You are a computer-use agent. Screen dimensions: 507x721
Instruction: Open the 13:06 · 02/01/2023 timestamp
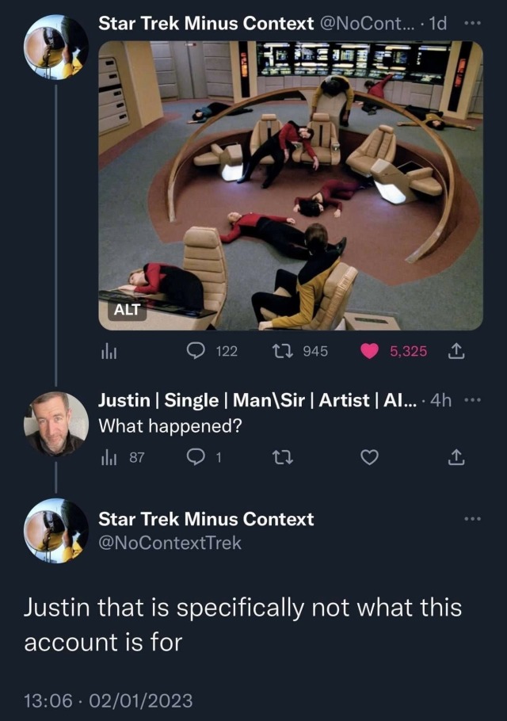[108, 700]
